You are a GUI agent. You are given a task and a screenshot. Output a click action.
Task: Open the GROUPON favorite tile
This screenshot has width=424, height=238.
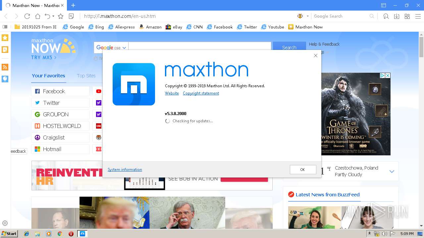click(x=61, y=114)
